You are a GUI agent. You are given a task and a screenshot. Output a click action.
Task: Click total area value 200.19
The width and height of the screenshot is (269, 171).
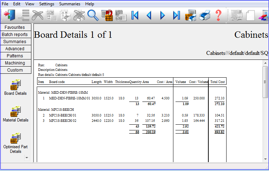(x=151, y=132)
